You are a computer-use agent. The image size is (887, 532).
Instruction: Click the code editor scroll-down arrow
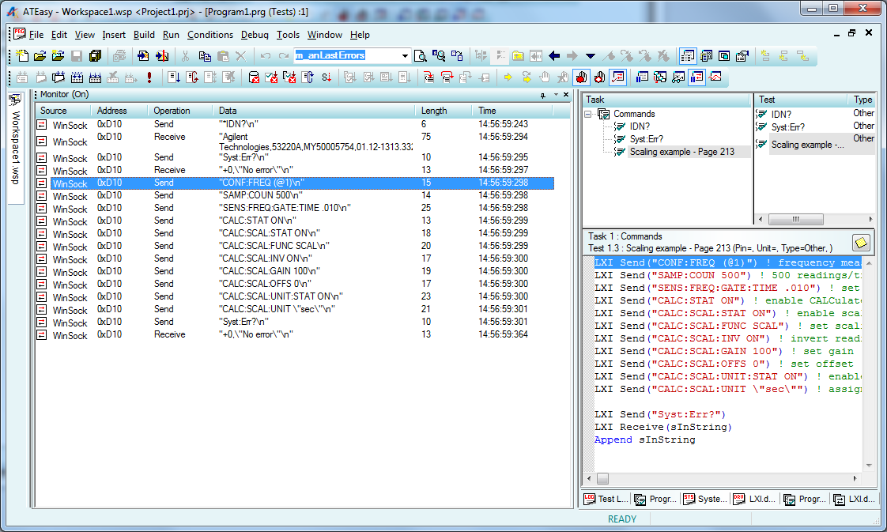[x=869, y=466]
